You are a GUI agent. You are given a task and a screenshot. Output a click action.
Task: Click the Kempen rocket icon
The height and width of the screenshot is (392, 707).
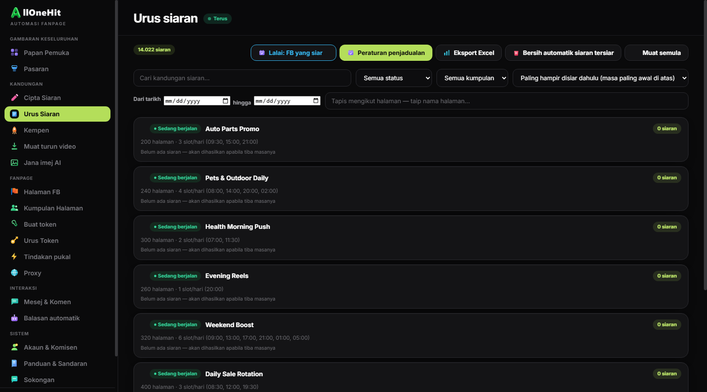tap(14, 130)
